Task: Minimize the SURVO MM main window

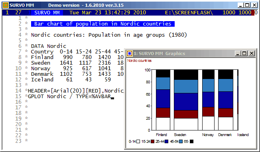Action: pos(240,5)
